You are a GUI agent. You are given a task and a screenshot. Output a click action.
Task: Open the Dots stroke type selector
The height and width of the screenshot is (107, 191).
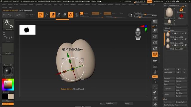[x=8, y=36]
